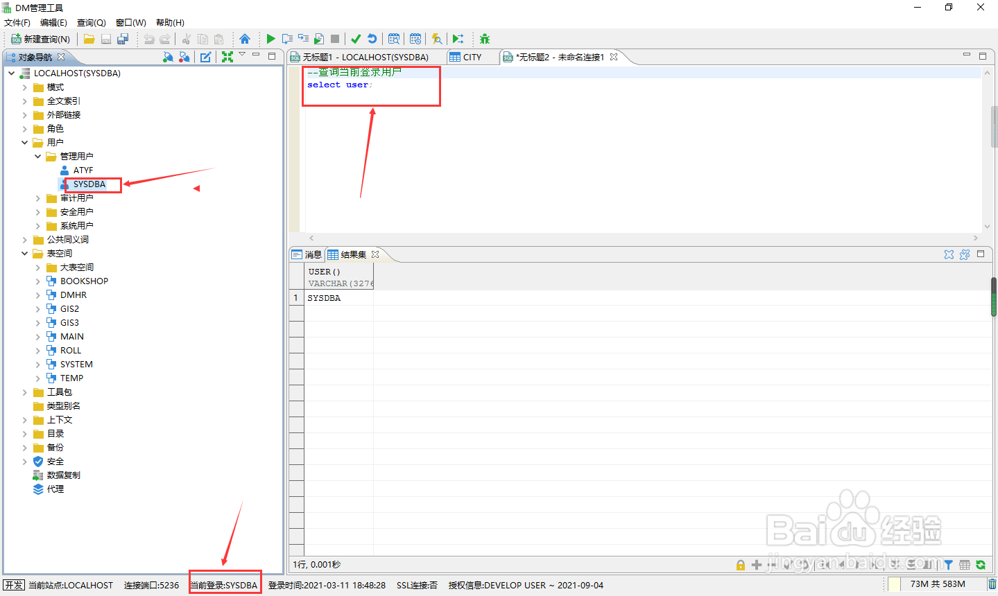The width and height of the screenshot is (998, 596).
Task: Open the 编辑(E) menu
Action: click(53, 22)
